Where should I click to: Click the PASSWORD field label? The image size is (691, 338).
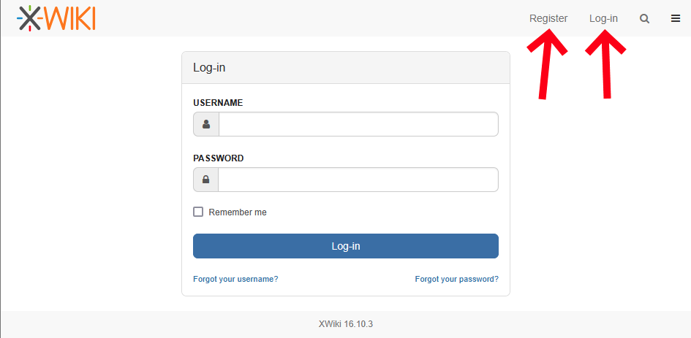[219, 158]
